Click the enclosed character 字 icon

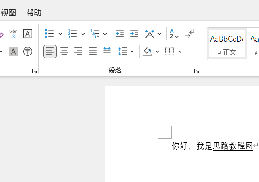pos(28,51)
